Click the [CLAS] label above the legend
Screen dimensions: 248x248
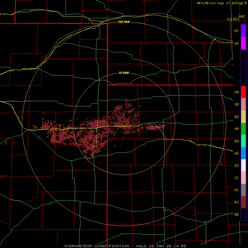pos(233,19)
